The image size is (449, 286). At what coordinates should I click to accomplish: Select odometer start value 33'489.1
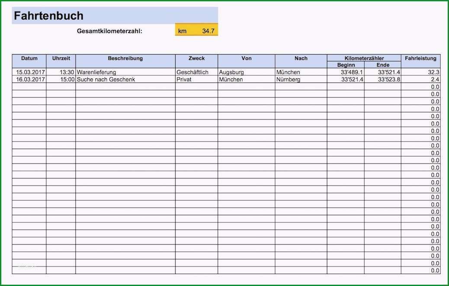pos(346,72)
